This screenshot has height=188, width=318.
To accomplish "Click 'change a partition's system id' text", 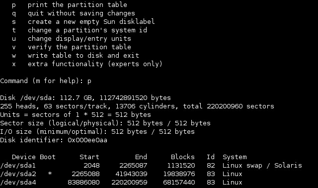I will tap(87, 30).
